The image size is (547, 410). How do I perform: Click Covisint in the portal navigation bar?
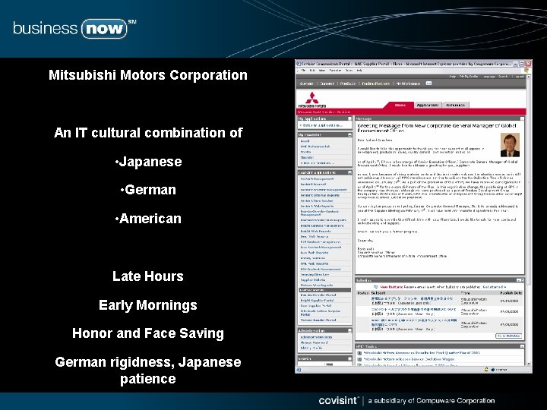[307, 84]
